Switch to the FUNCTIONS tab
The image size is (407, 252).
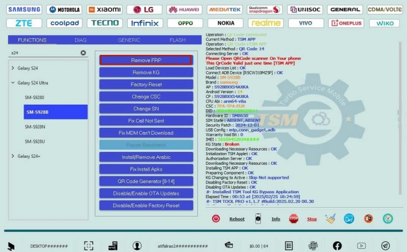pos(32,40)
